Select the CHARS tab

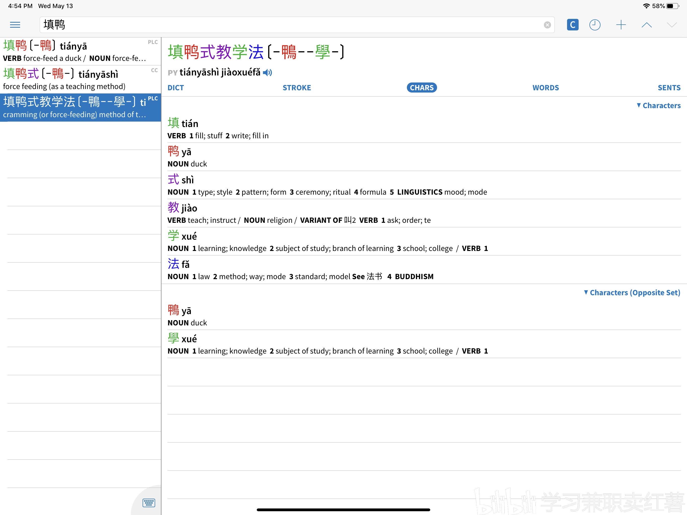click(x=422, y=88)
